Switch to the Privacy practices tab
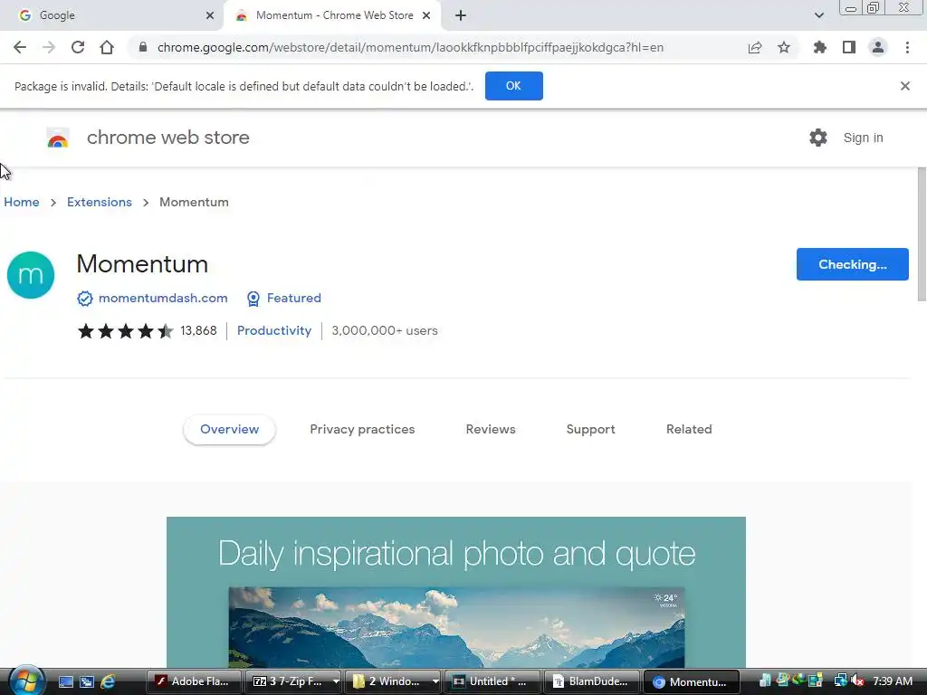The image size is (927, 695). pyautogui.click(x=362, y=430)
